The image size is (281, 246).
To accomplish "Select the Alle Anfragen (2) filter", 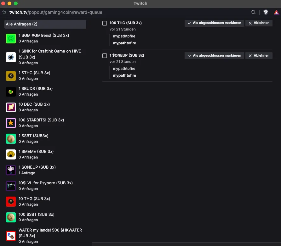I will pyautogui.click(x=45, y=24).
